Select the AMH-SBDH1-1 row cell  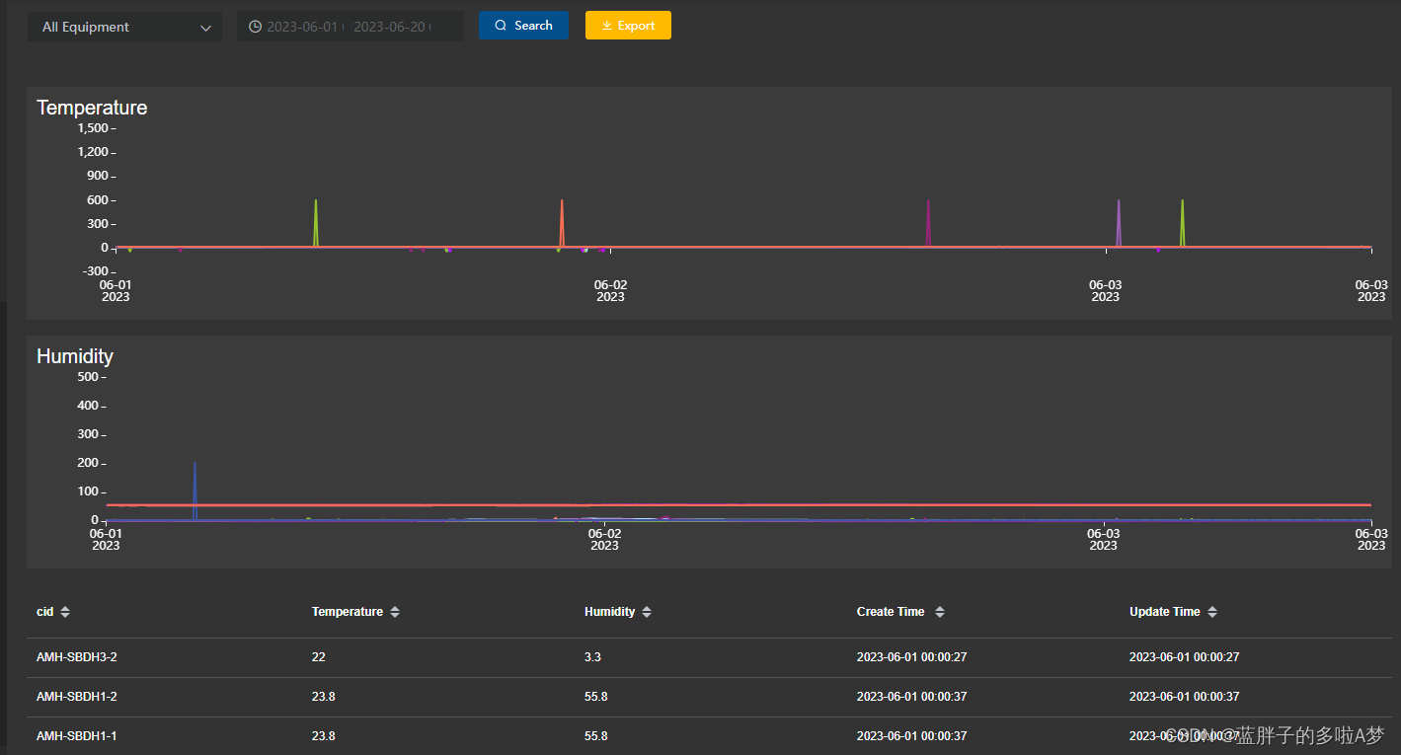pos(77,736)
